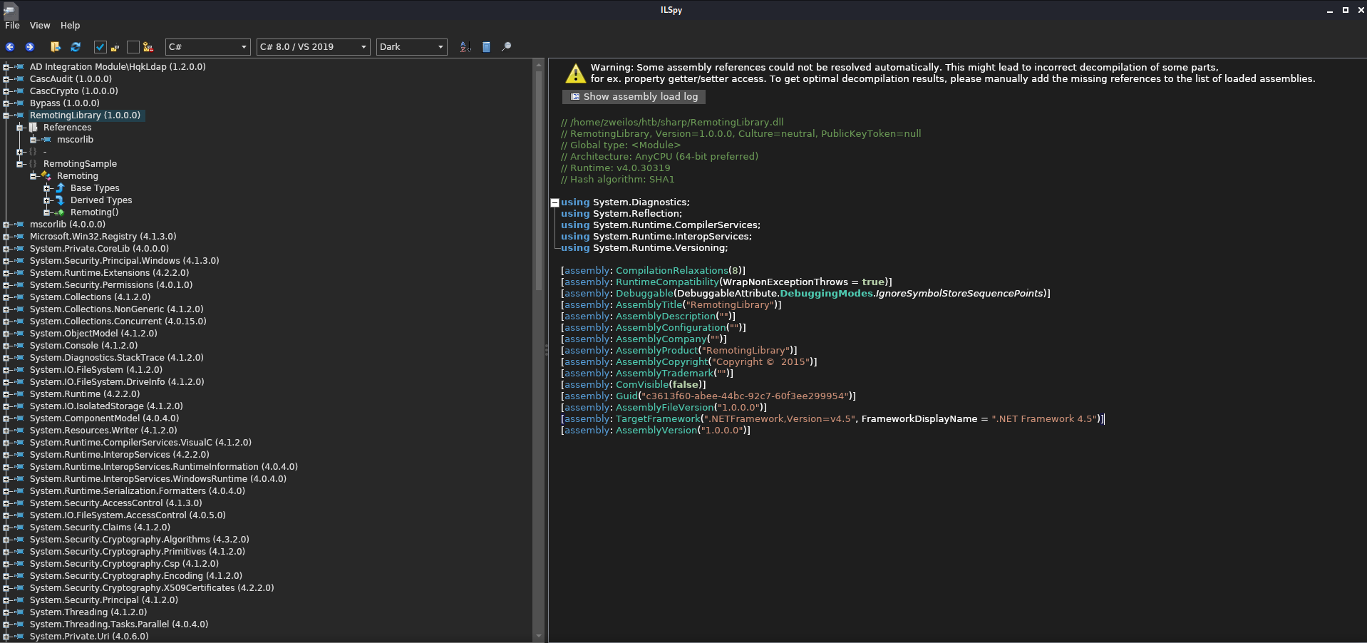Viewport: 1367px width, 643px height.
Task: Click the warning triangle icon
Action: click(x=575, y=73)
